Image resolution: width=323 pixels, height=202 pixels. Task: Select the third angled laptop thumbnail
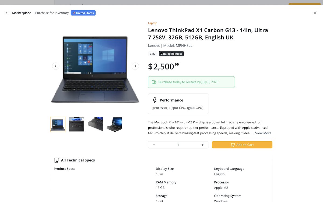(96, 124)
